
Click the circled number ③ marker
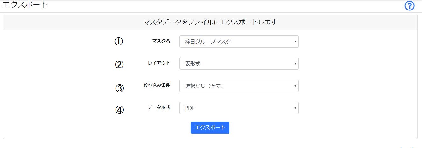pos(119,88)
